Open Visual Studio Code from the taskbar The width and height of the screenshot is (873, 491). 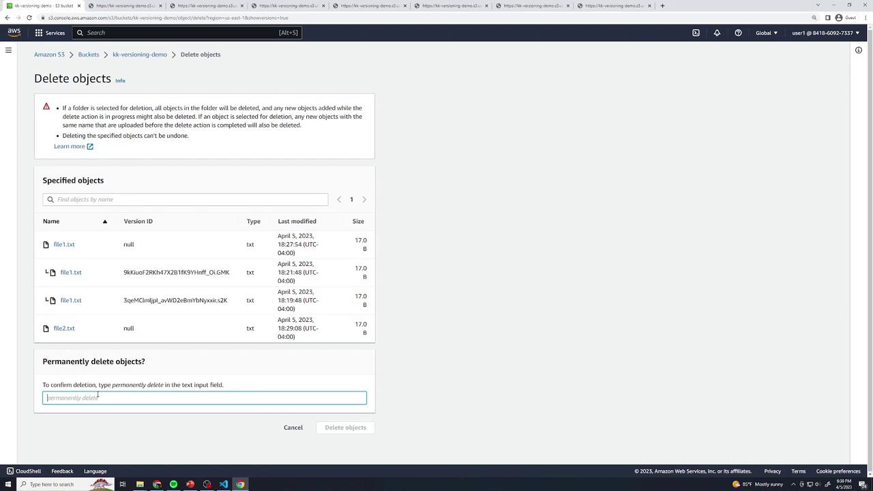224,484
